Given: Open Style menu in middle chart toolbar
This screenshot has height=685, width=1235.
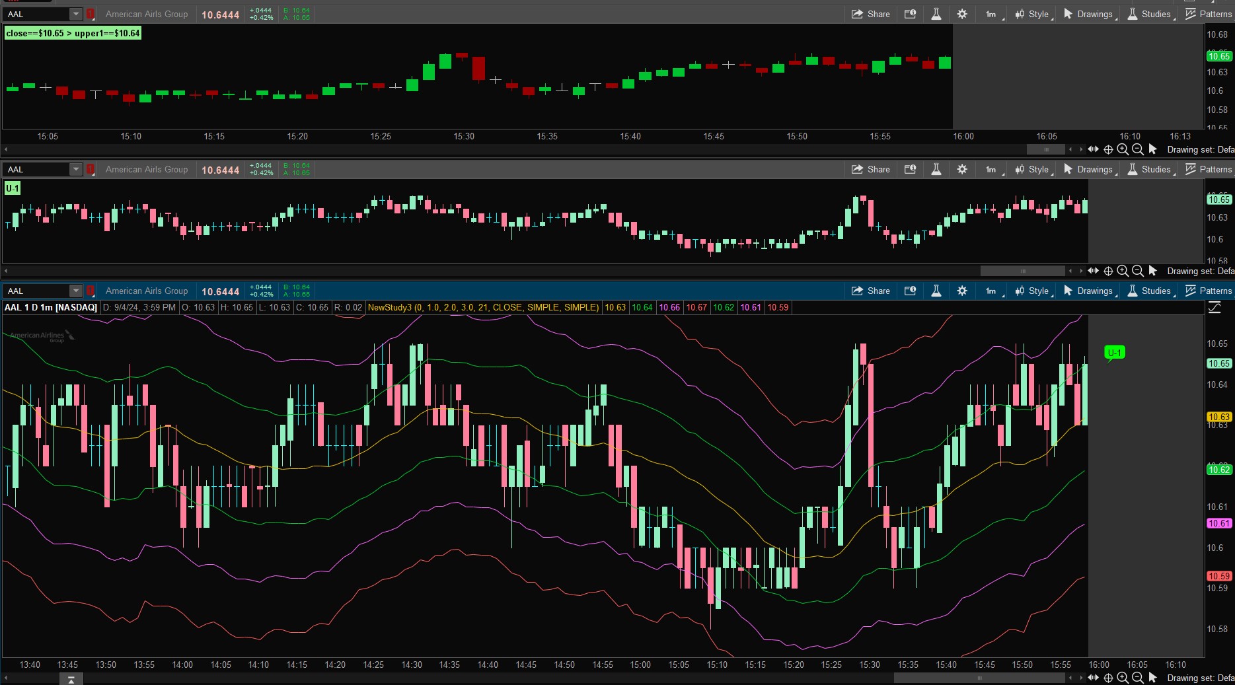Looking at the screenshot, I should [x=1034, y=169].
